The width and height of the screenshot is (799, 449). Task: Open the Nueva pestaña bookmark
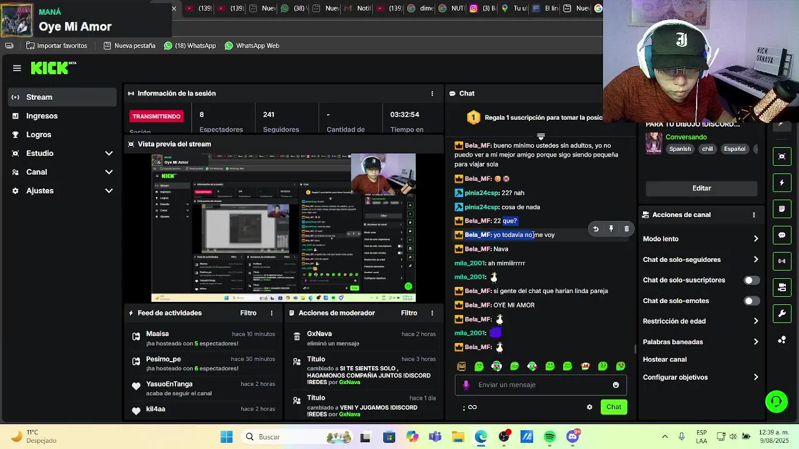point(129,46)
